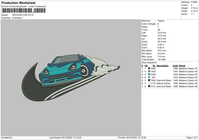The width and height of the screenshot is (199, 140).
Task: Click 'Diamond Black' in stop row 5
Action: [164, 80]
